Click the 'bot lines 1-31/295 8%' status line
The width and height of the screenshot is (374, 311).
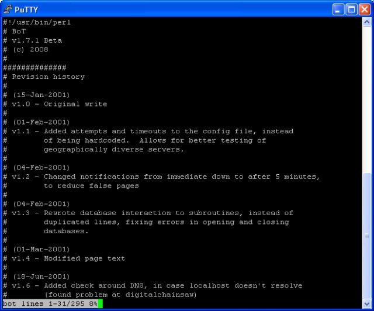pos(50,303)
